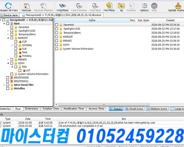184x147 pixels.
Task: Sort by the Access Time tab
Action: pos(96,109)
